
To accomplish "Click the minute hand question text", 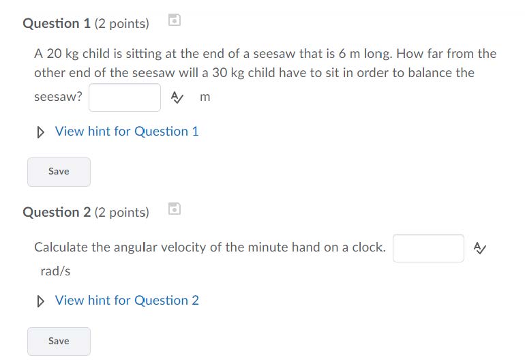I will pyautogui.click(x=209, y=247).
